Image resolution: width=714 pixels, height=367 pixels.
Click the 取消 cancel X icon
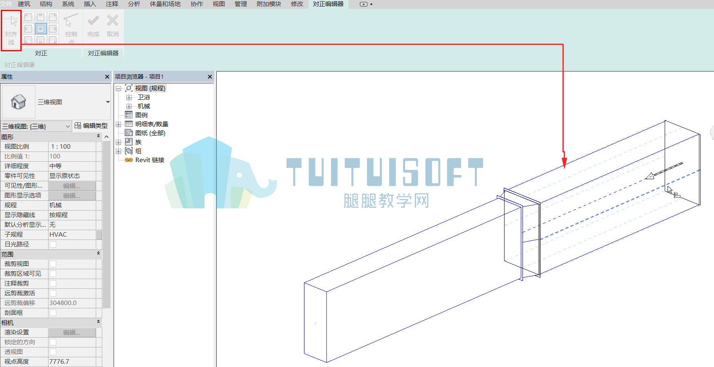(112, 20)
